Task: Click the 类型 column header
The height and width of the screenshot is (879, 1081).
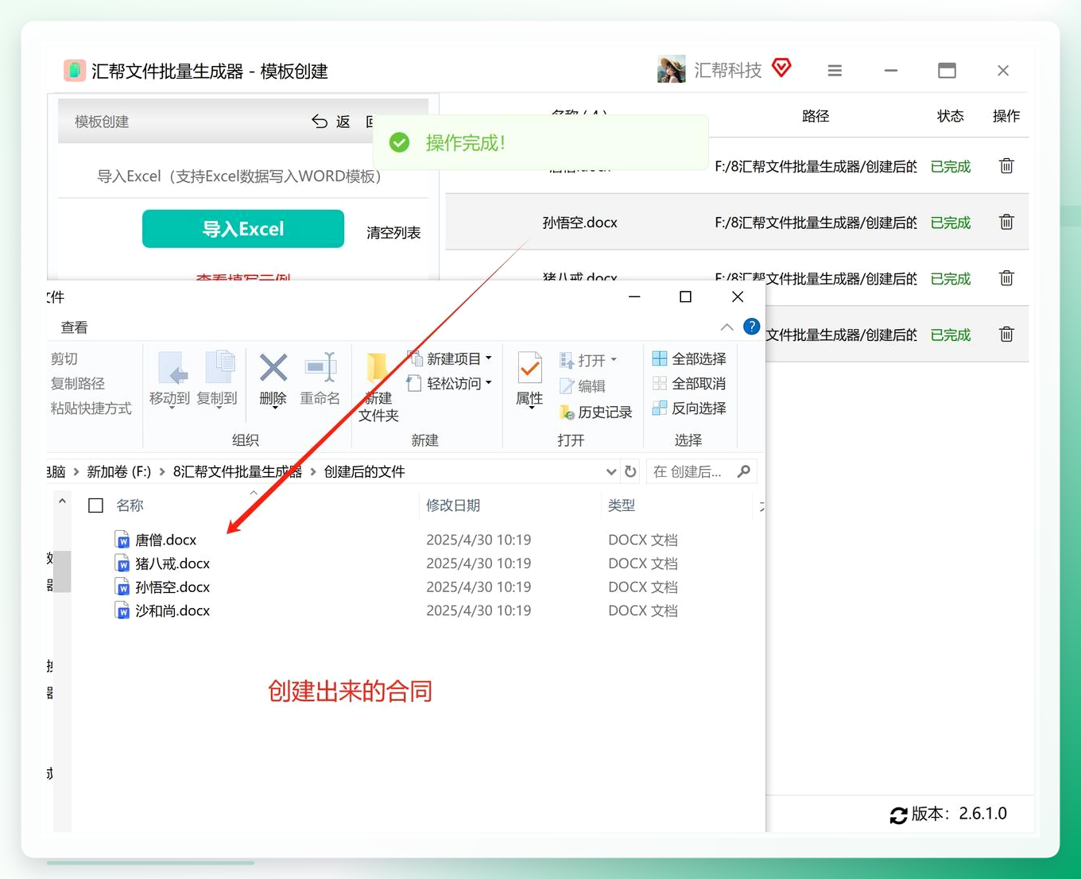Action: click(622, 505)
